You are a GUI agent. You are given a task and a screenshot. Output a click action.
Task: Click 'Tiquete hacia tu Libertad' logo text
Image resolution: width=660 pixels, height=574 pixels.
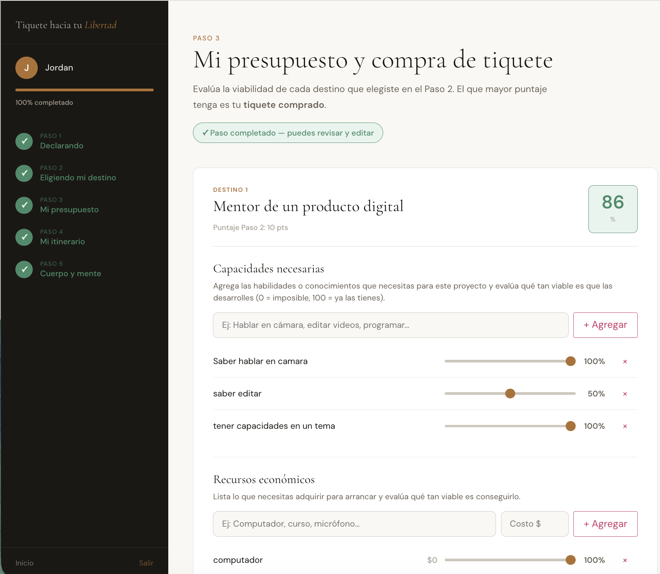(66, 25)
